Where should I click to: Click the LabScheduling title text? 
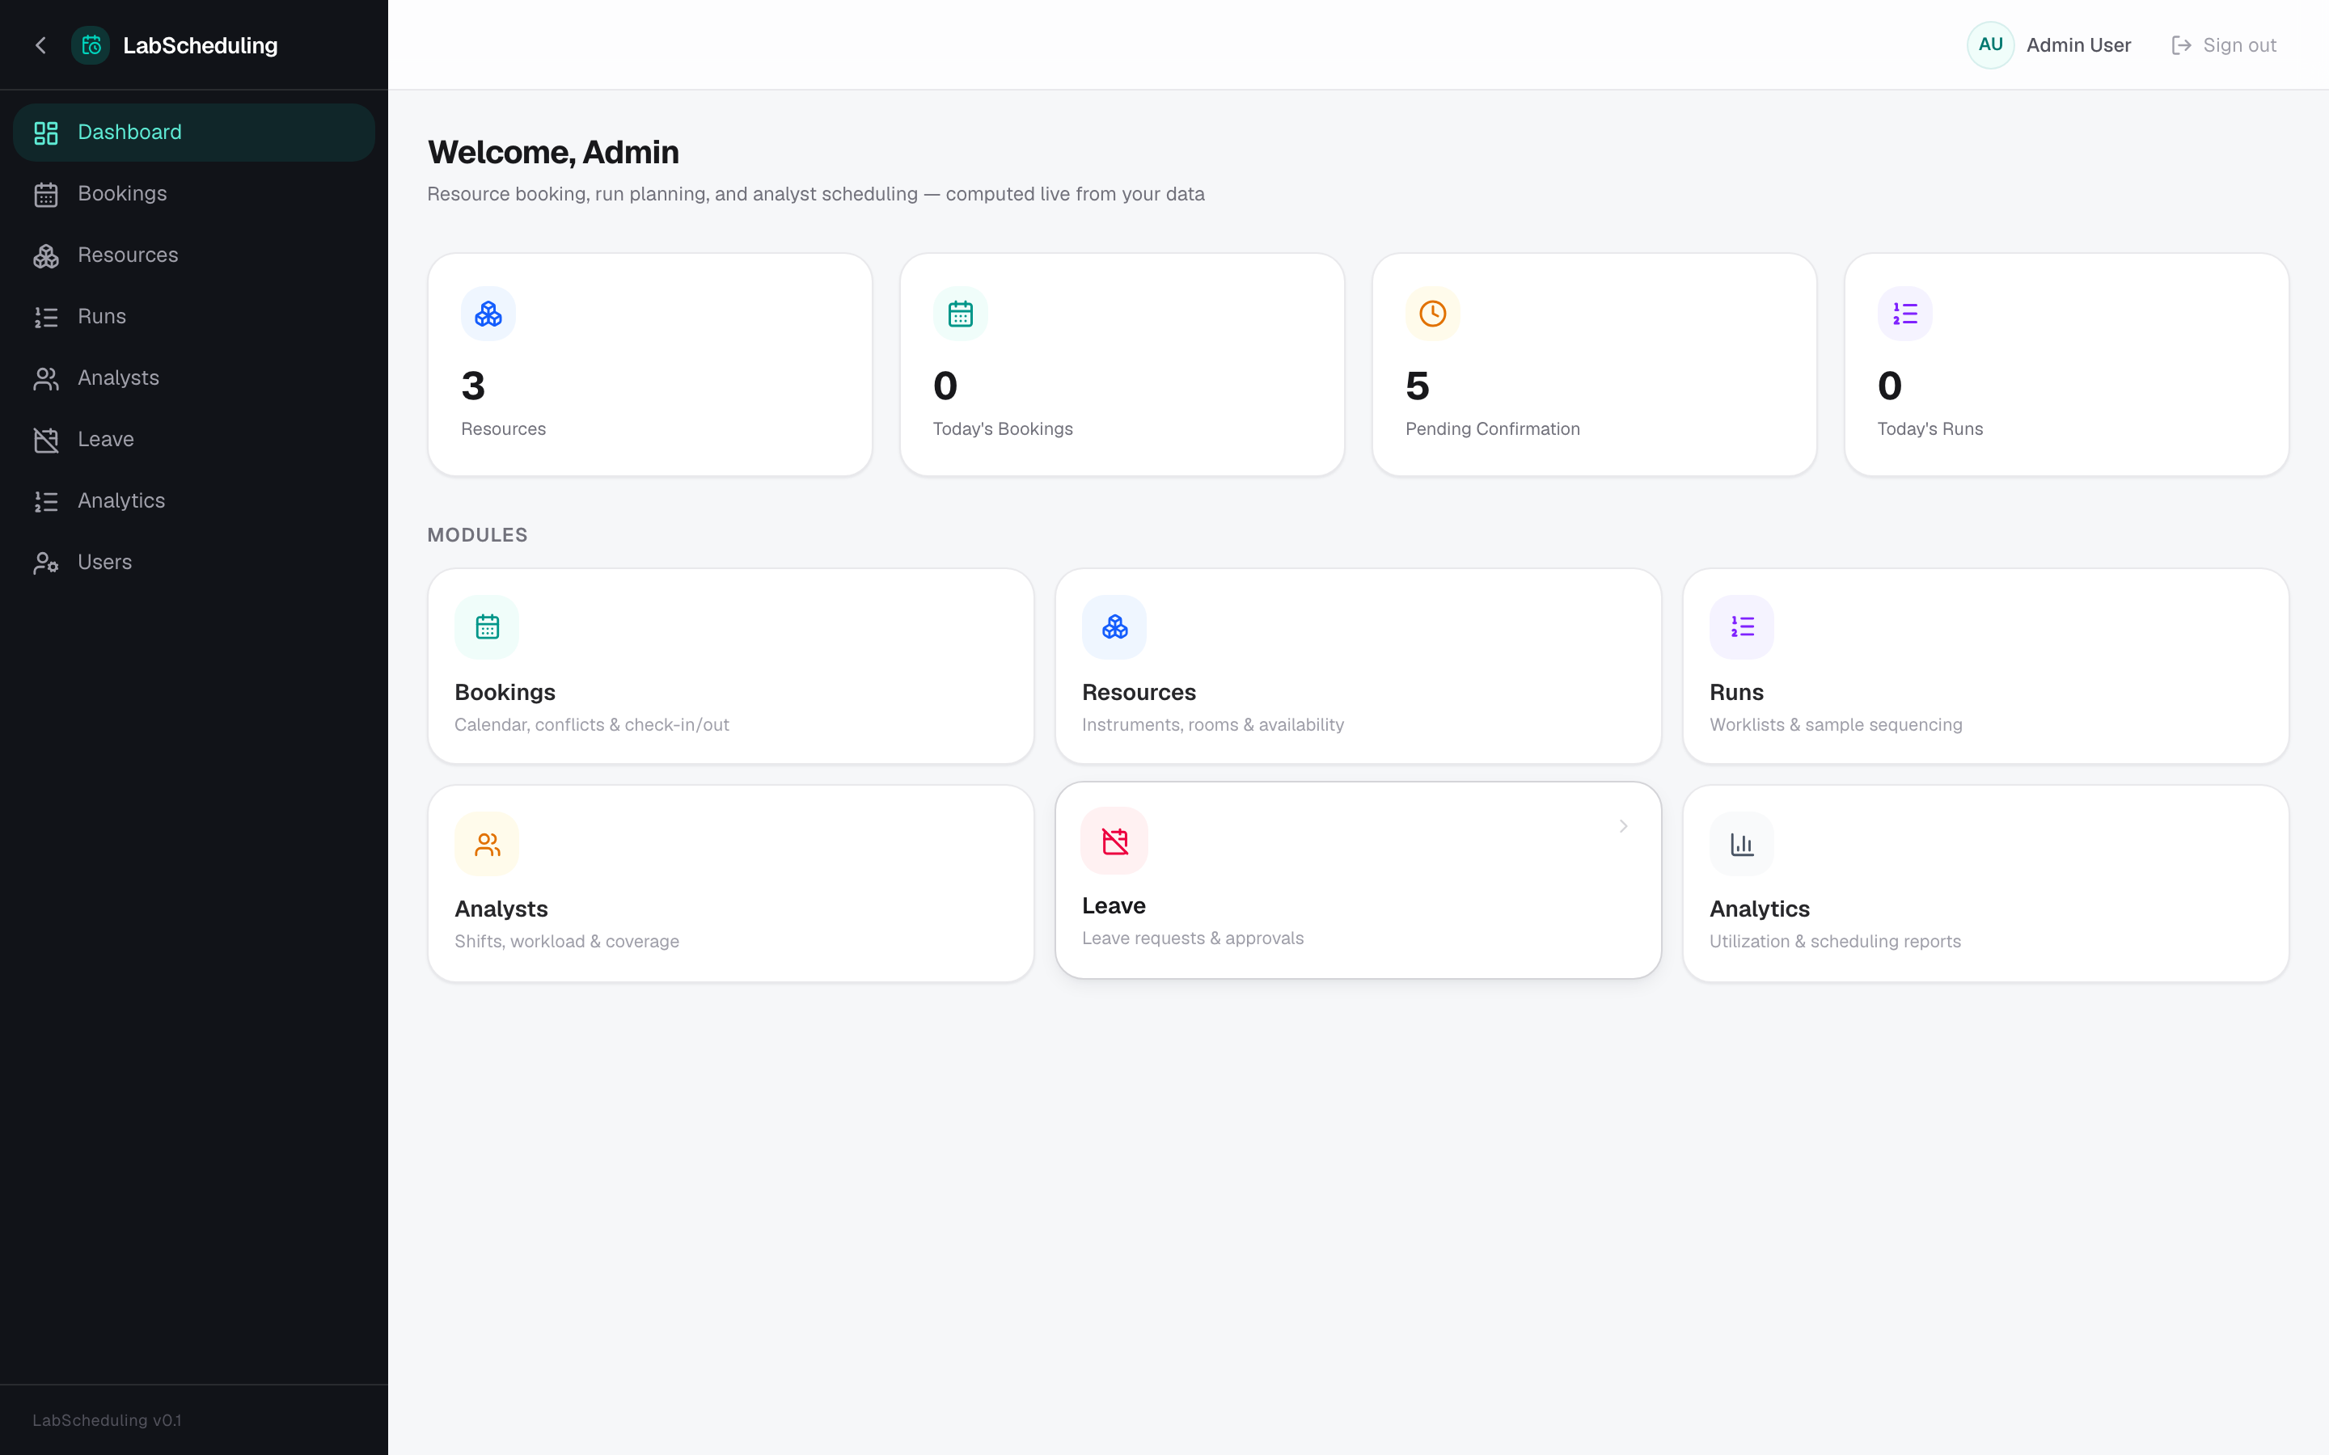[201, 45]
